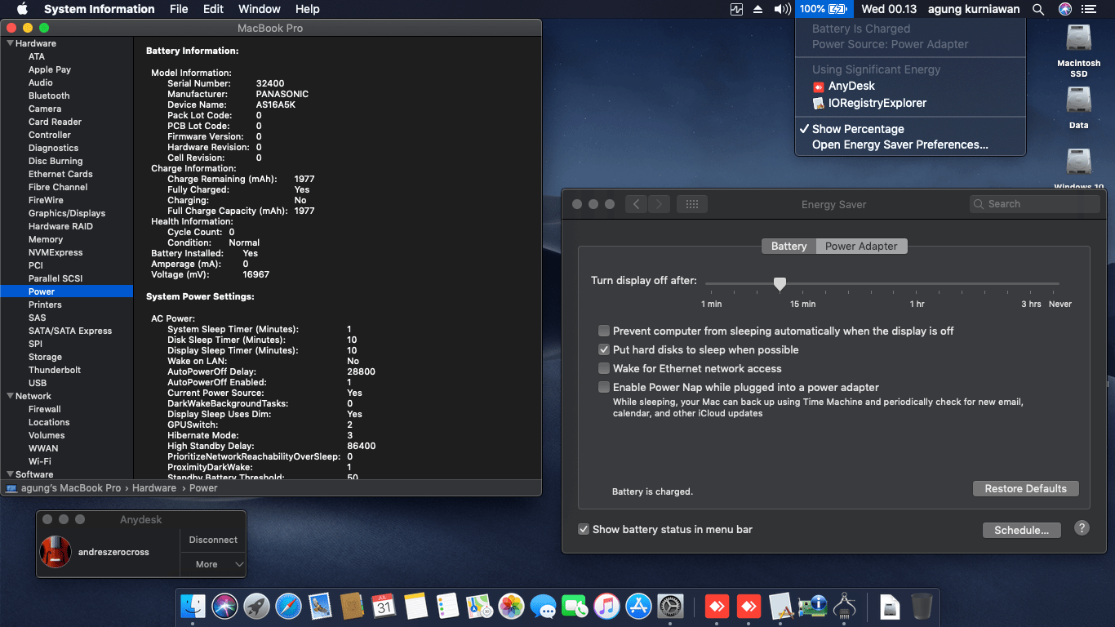Viewport: 1115px width, 627px height.
Task: Click the show-all grid button in Energy Saver
Action: pyautogui.click(x=691, y=204)
